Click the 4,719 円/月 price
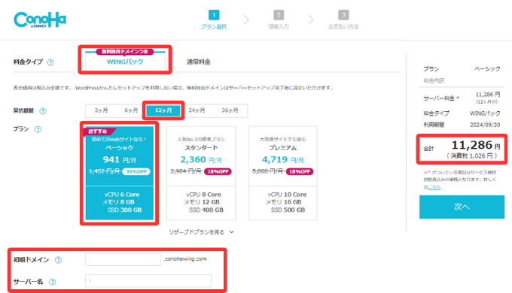This screenshot has width=512, height=293. pos(283,159)
